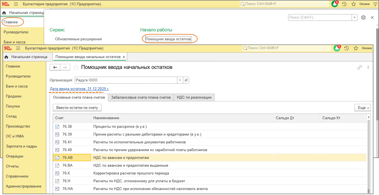
Task: Select row 76.НА налогового агента
Action: pyautogui.click(x=210, y=189)
